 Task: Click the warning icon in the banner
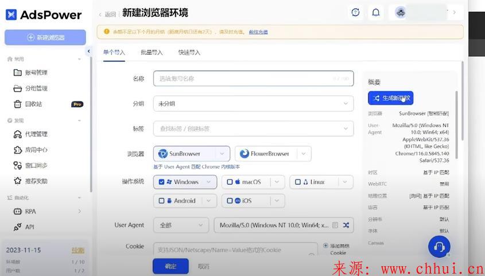(106, 32)
